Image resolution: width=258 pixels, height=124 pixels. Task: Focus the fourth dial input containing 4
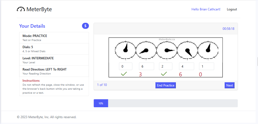(186, 66)
